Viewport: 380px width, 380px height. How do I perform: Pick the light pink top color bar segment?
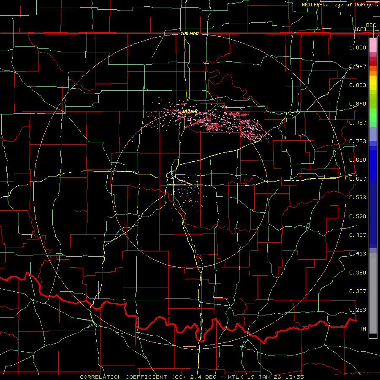(373, 45)
